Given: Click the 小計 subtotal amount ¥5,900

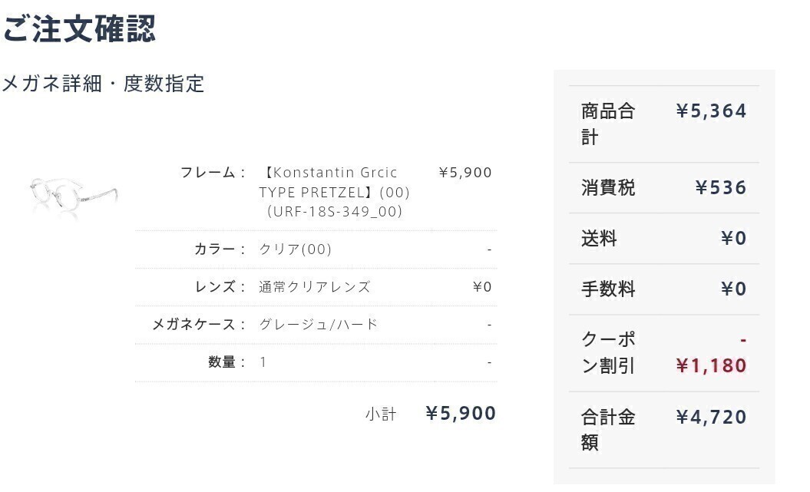Looking at the screenshot, I should click(461, 413).
